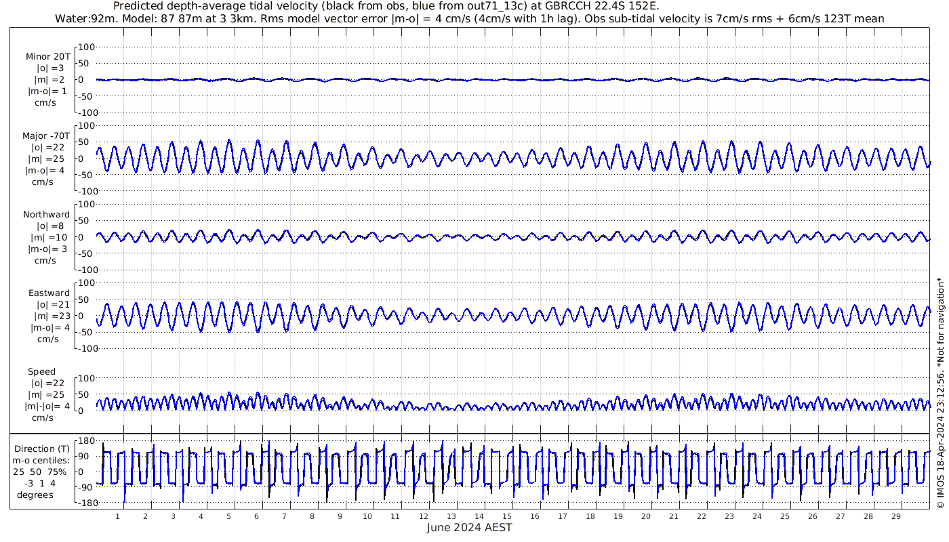This screenshot has height=542, width=949.
Task: Click the 'm-o centiles:' label
Action: [x=42, y=460]
